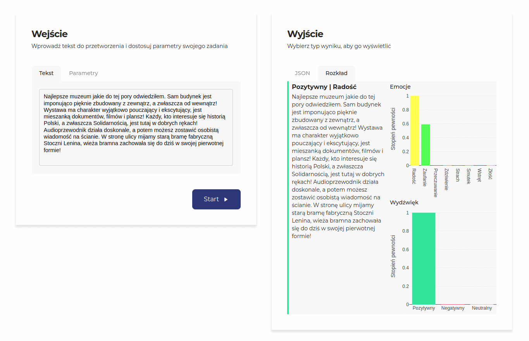Click the Wydźwięk chart title

404,202
